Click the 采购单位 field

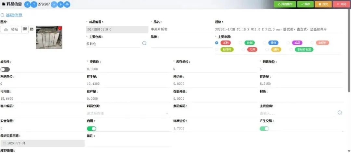tap(43, 84)
